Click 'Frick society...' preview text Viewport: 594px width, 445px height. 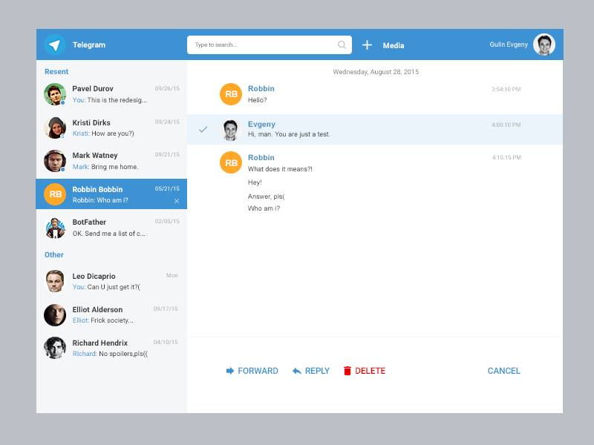[x=112, y=320]
